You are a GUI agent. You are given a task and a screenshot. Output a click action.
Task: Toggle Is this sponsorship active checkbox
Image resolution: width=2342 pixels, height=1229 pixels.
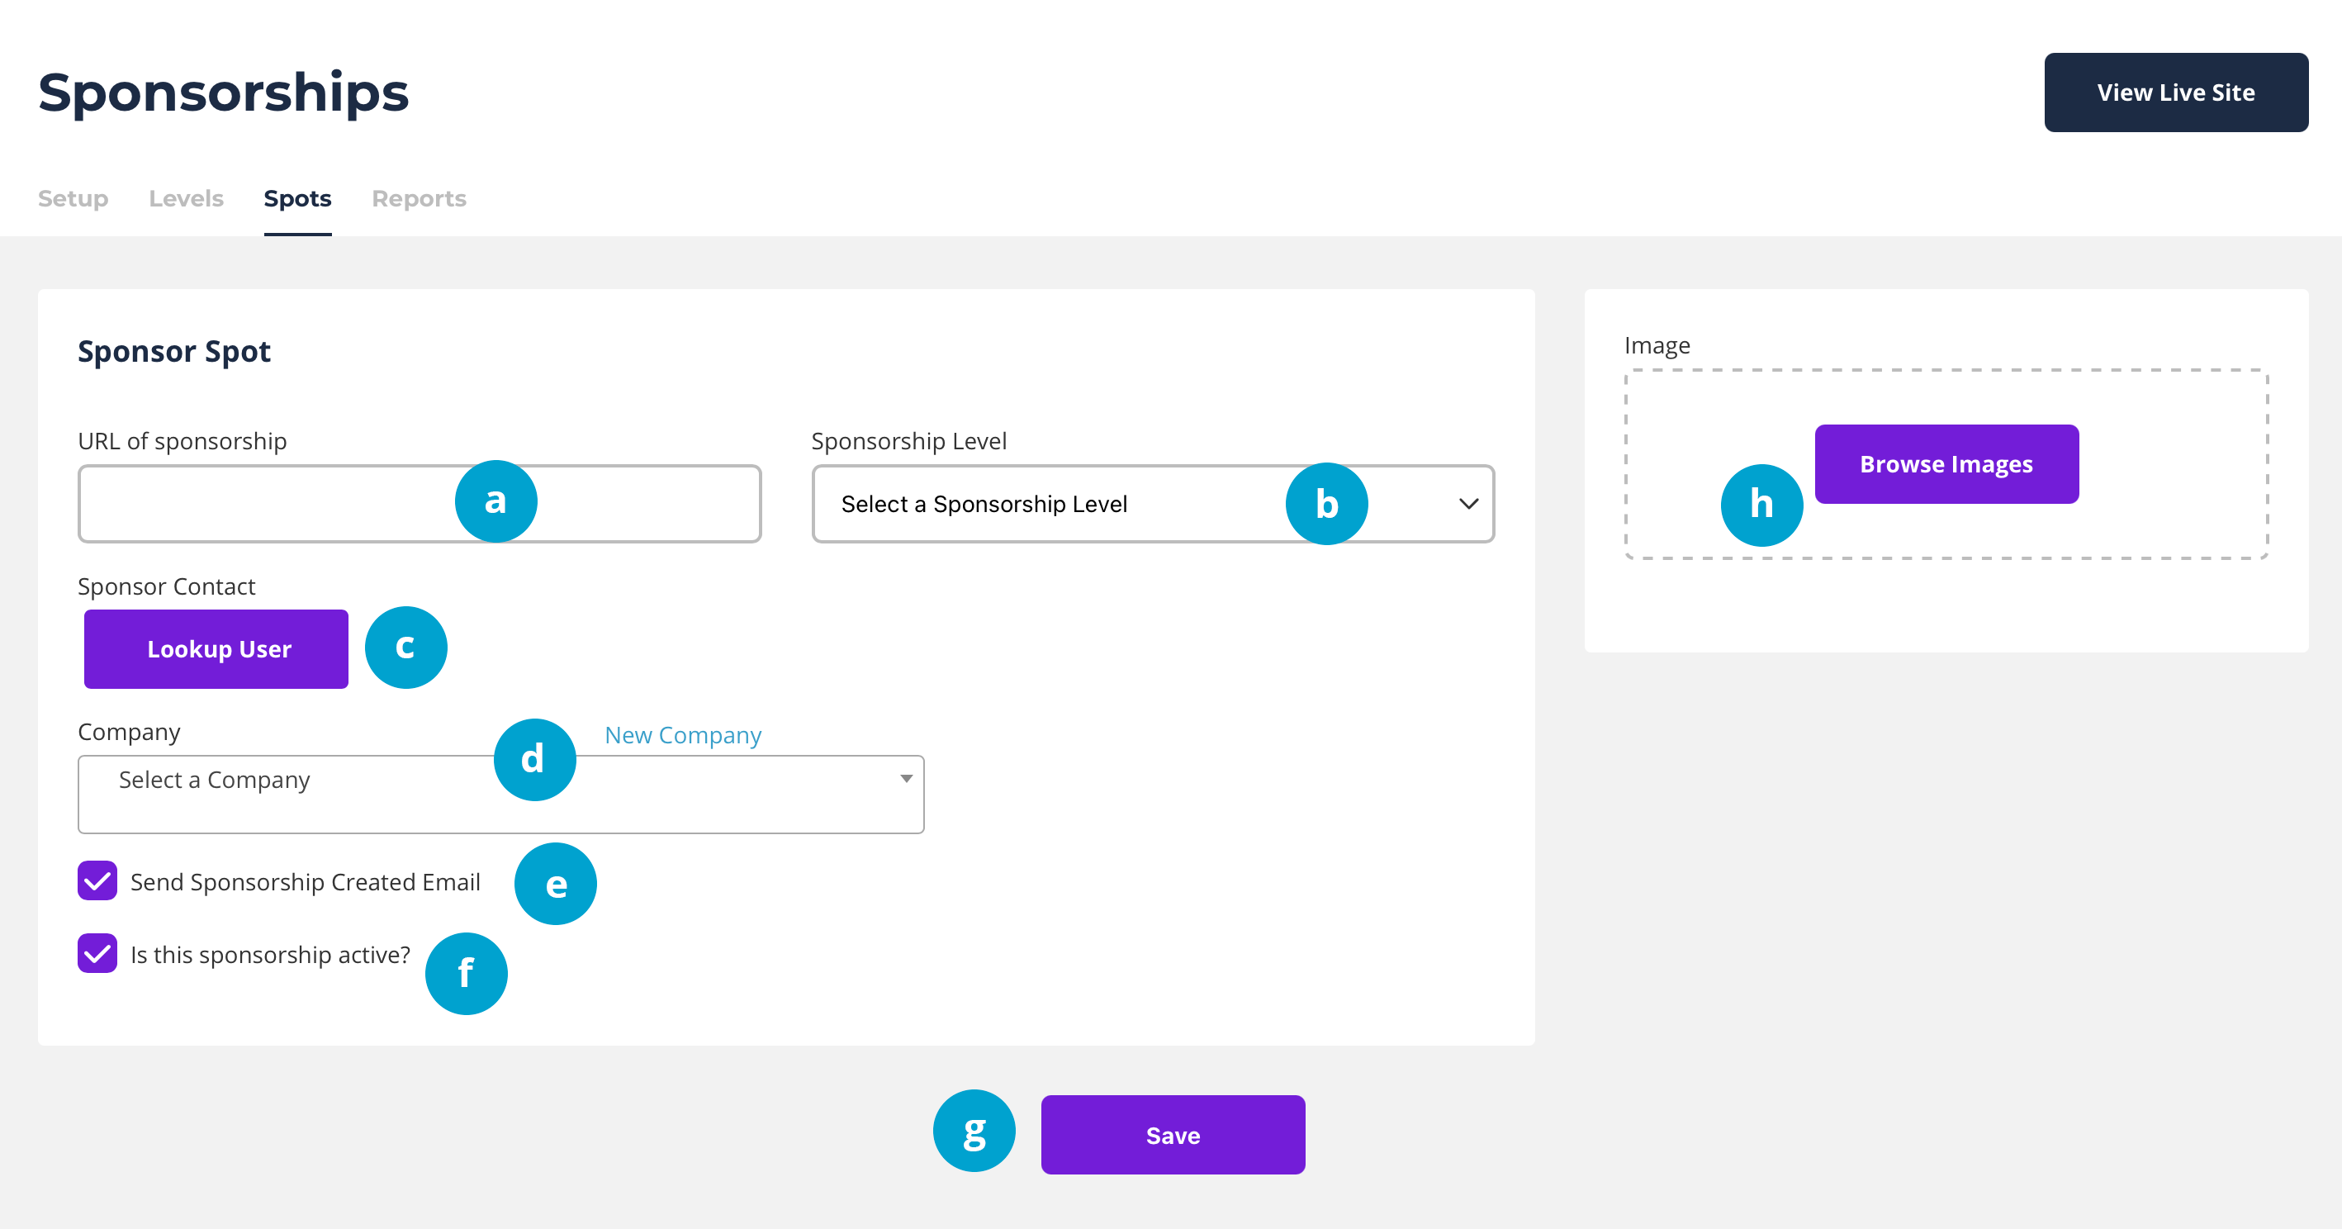tap(97, 954)
